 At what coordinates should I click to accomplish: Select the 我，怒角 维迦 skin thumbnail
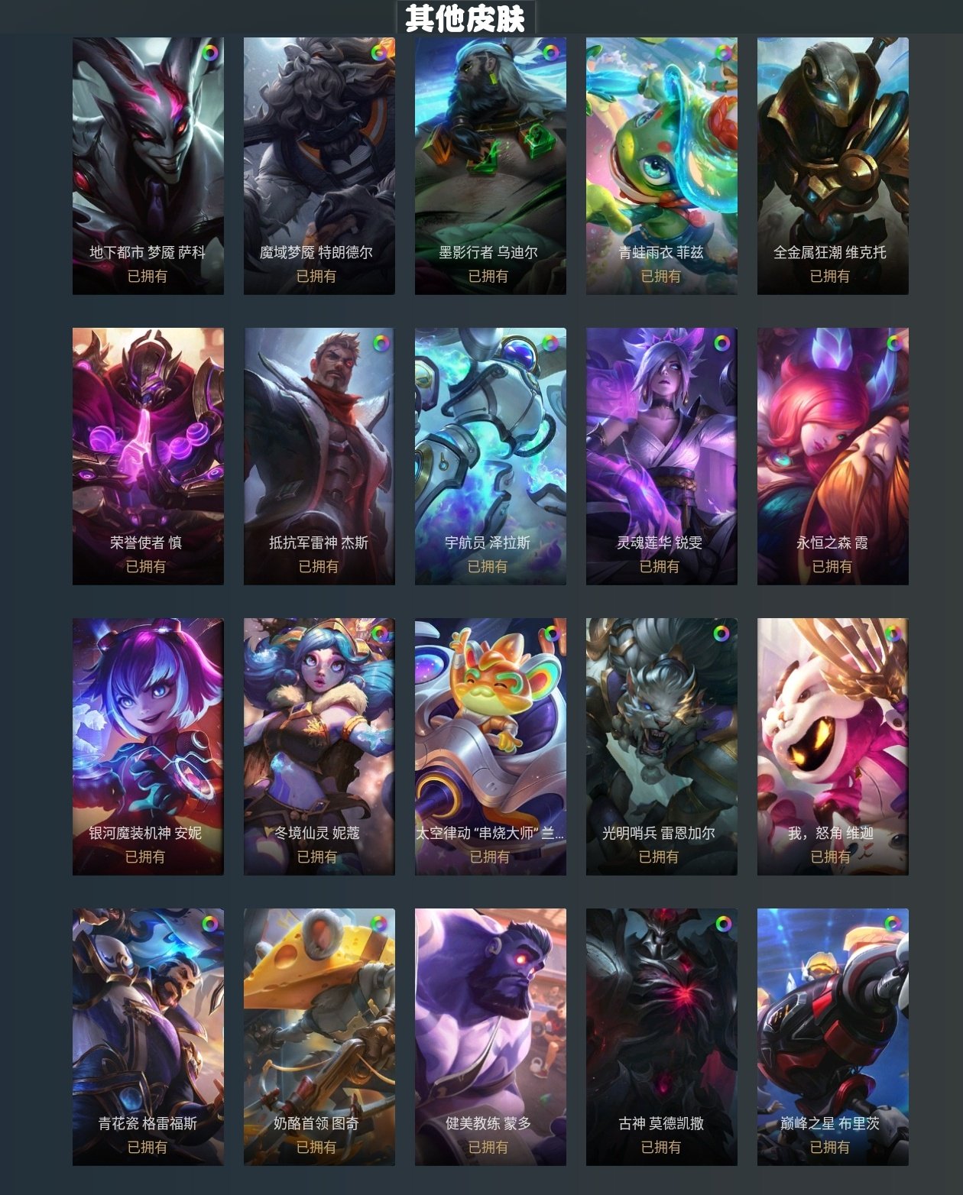(x=833, y=746)
